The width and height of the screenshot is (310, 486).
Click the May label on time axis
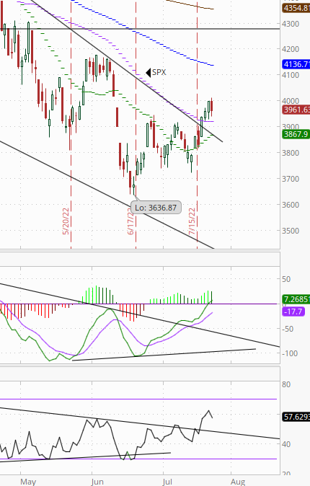coord(28,482)
